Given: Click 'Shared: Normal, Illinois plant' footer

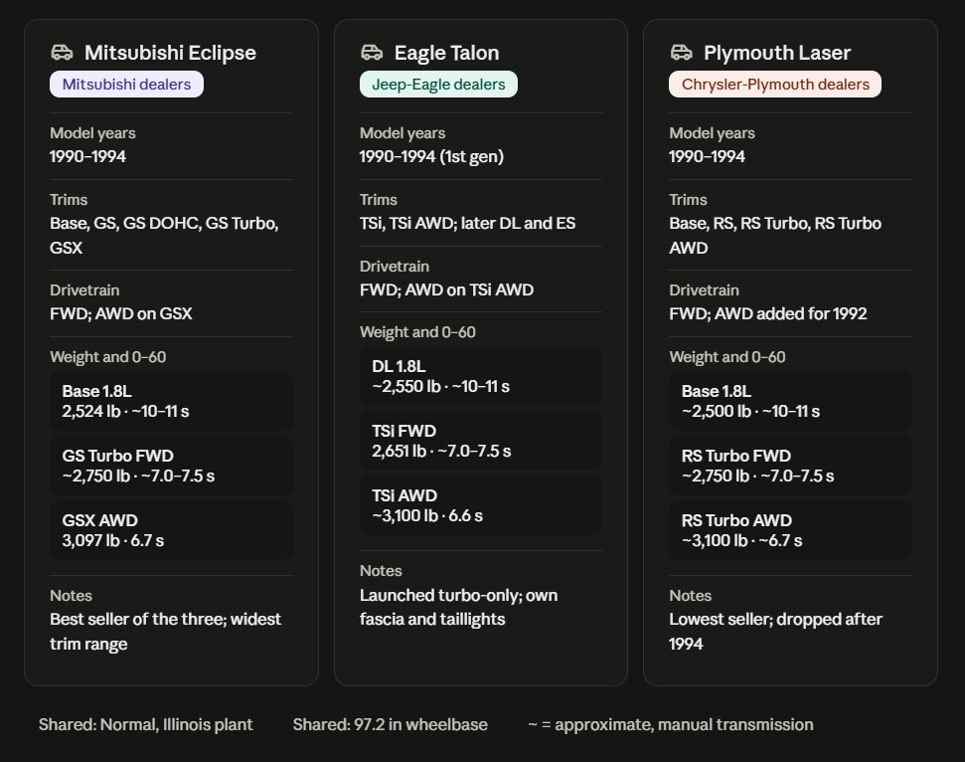Looking at the screenshot, I should pyautogui.click(x=146, y=724).
